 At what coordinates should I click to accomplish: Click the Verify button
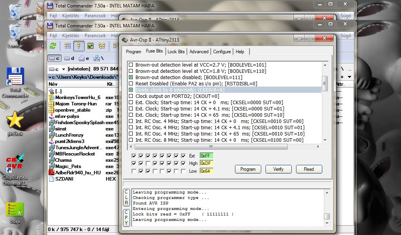point(278,169)
